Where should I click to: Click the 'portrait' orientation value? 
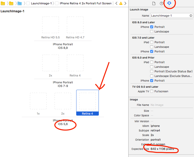pos(156,140)
